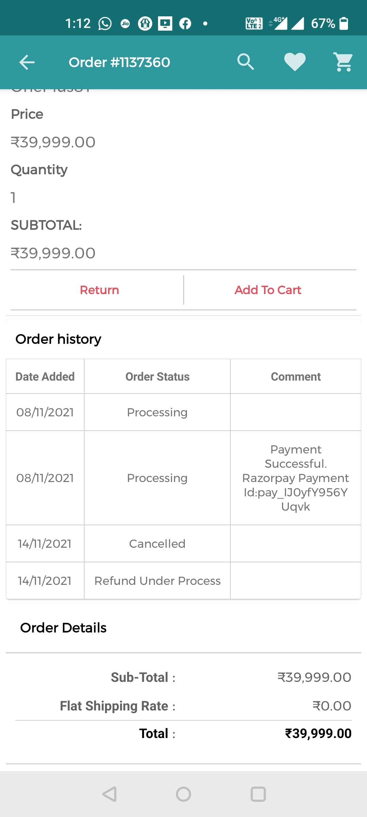367x817 pixels.
Task: Tap the battery icon in status bar
Action: [x=344, y=23]
